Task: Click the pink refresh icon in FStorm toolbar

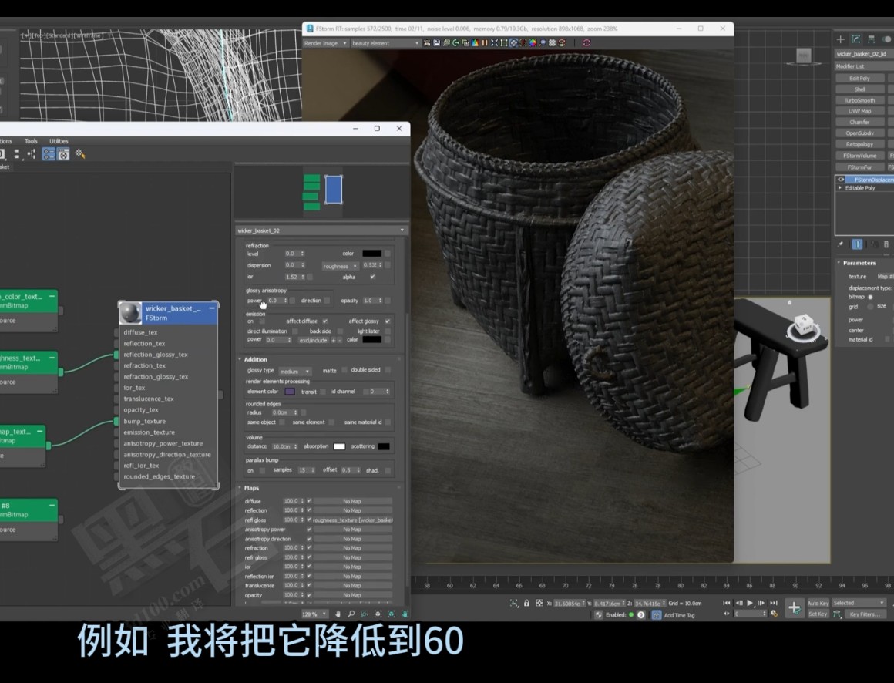Action: click(586, 42)
